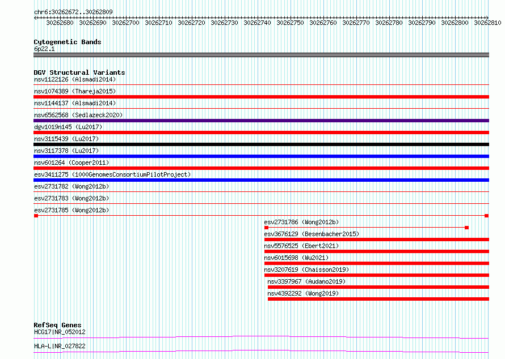Open variant nsv1122126 (Alsmadi2014)
Screen dimensions: 505x359
[x=75, y=79]
